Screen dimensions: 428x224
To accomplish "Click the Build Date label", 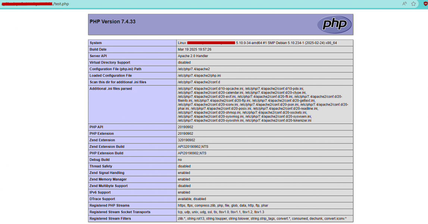I will coord(98,49).
